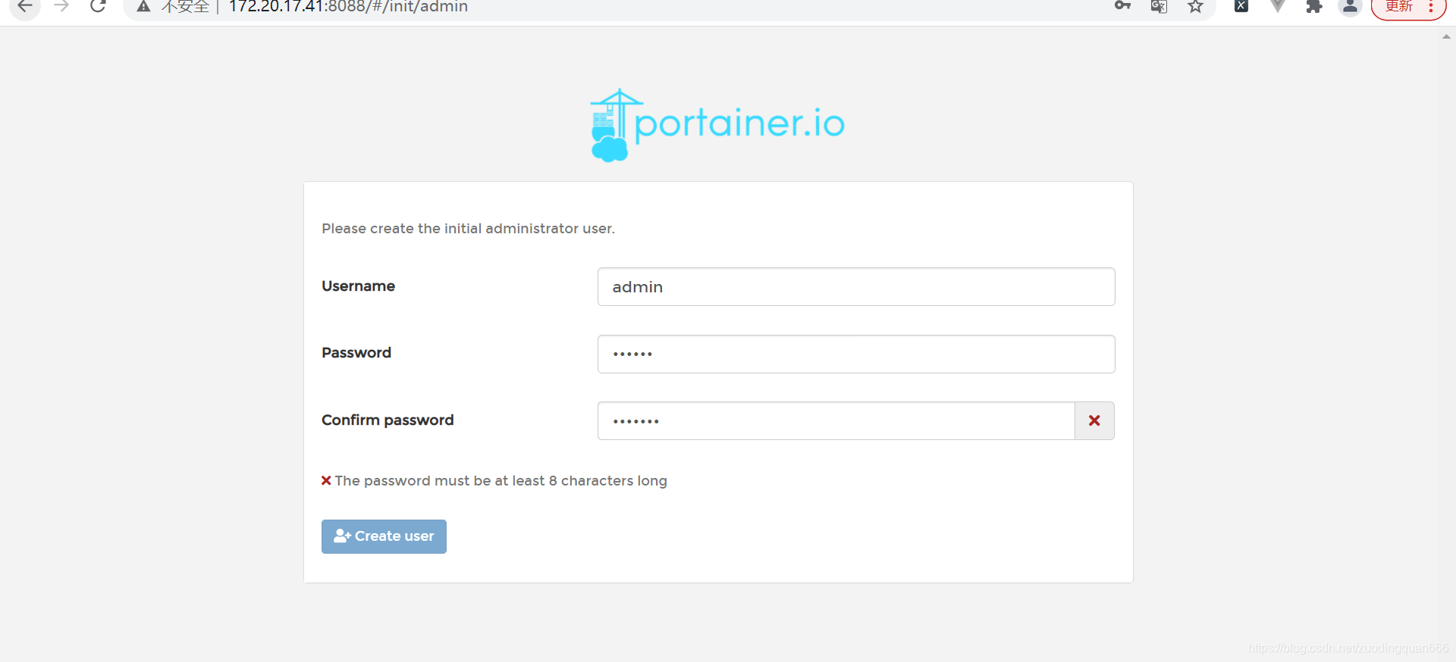This screenshot has width=1456, height=662.
Task: Click the red X beside Confirm password
Action: click(x=1094, y=420)
